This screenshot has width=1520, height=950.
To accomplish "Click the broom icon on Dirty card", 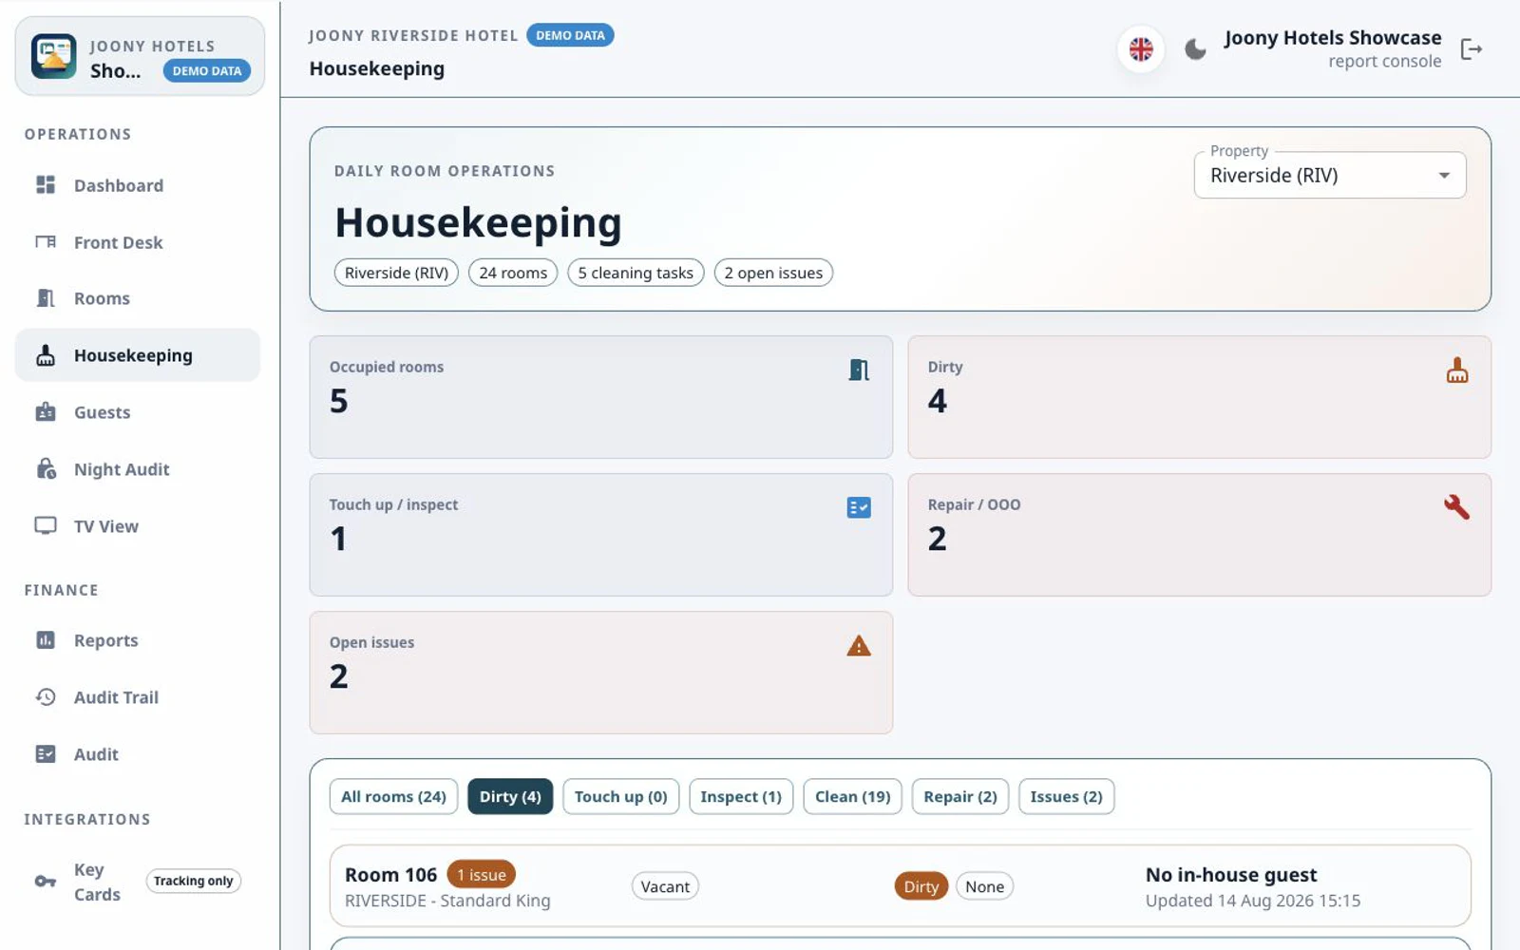I will (1457, 370).
